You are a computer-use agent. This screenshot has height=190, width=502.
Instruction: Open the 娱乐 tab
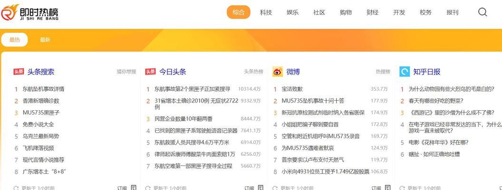point(292,12)
